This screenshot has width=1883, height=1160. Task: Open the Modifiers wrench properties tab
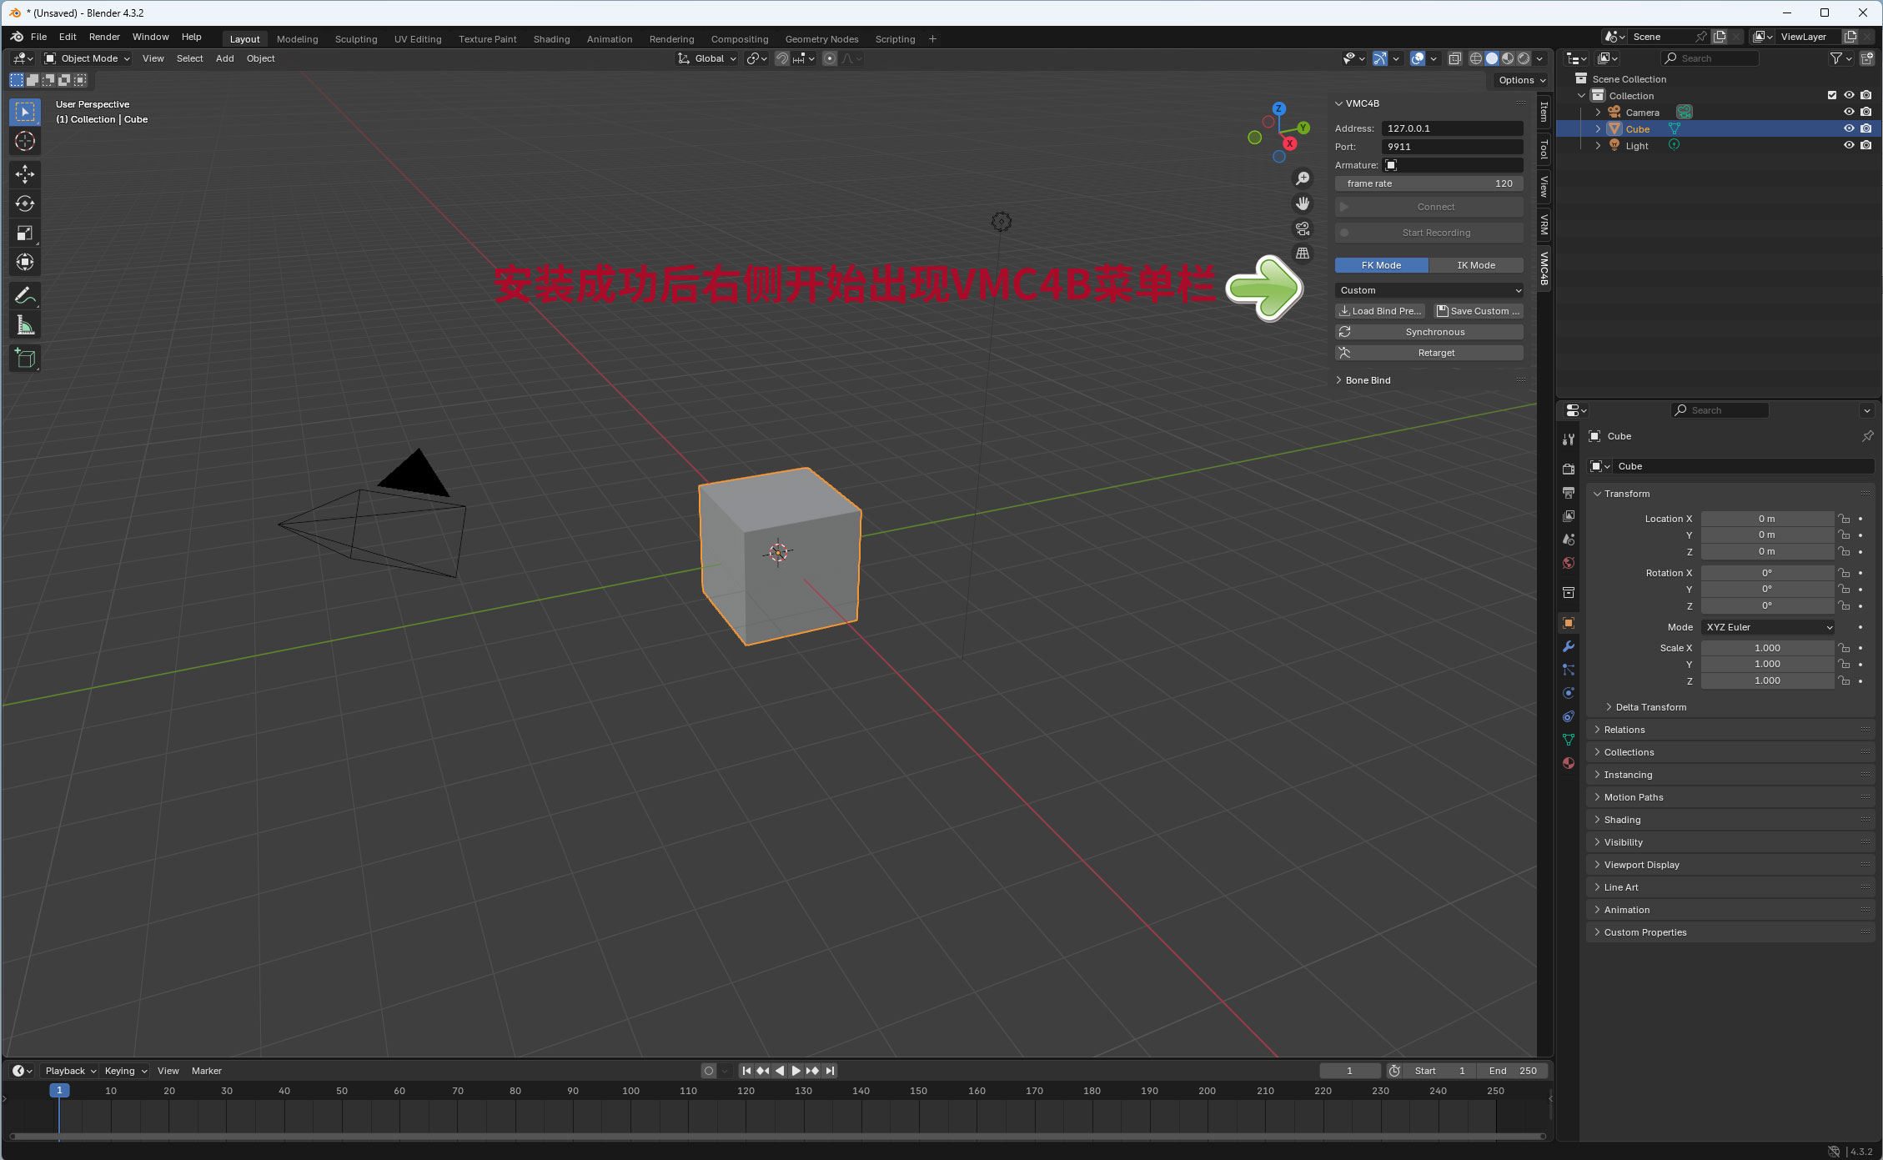click(x=1569, y=646)
